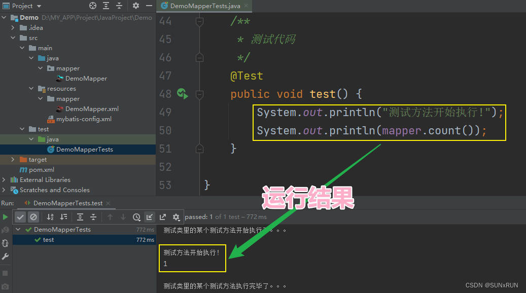526x293 pixels.
Task: Close the DemoMapperTests.test run tab
Action: click(108, 203)
